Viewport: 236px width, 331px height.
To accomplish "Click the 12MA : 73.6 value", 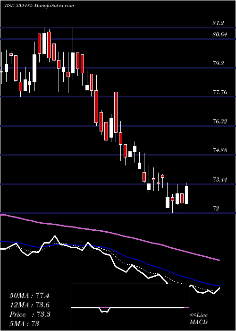I will click(x=29, y=305).
